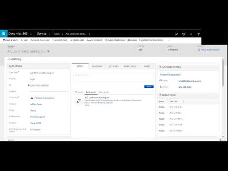Click Save & Route command
Viewport: 228px width, 171px height.
10,40
